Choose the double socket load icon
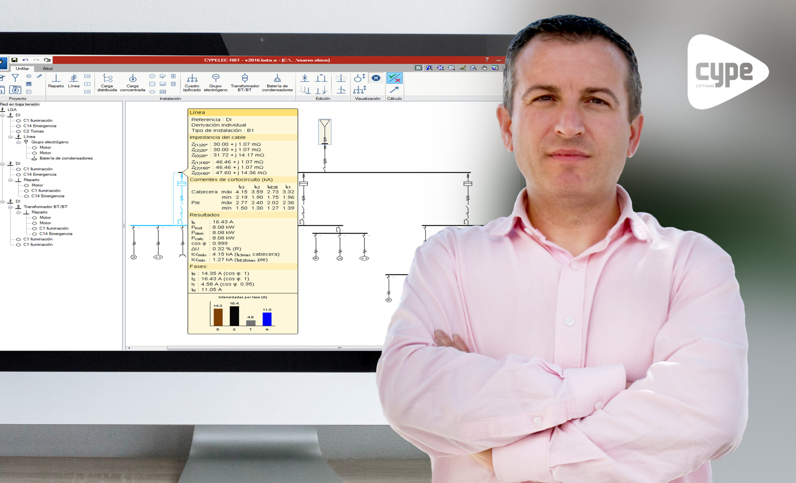Image resolution: width=796 pixels, height=483 pixels. click(x=152, y=92)
